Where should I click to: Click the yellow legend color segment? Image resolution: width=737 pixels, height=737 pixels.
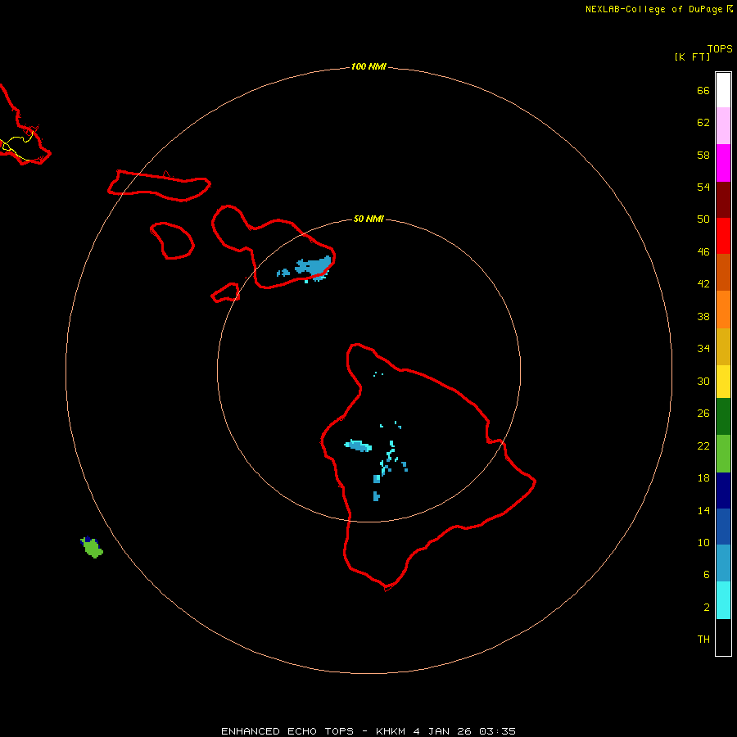(x=723, y=382)
